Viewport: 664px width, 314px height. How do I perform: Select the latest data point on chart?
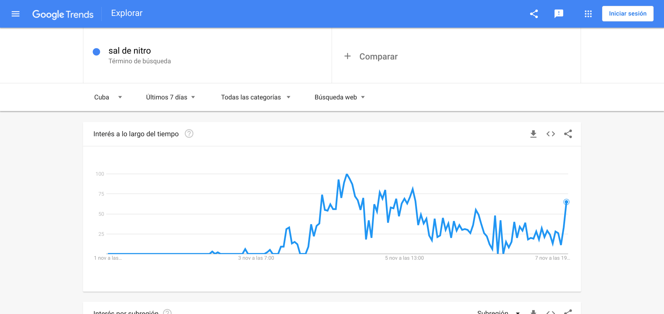(566, 202)
